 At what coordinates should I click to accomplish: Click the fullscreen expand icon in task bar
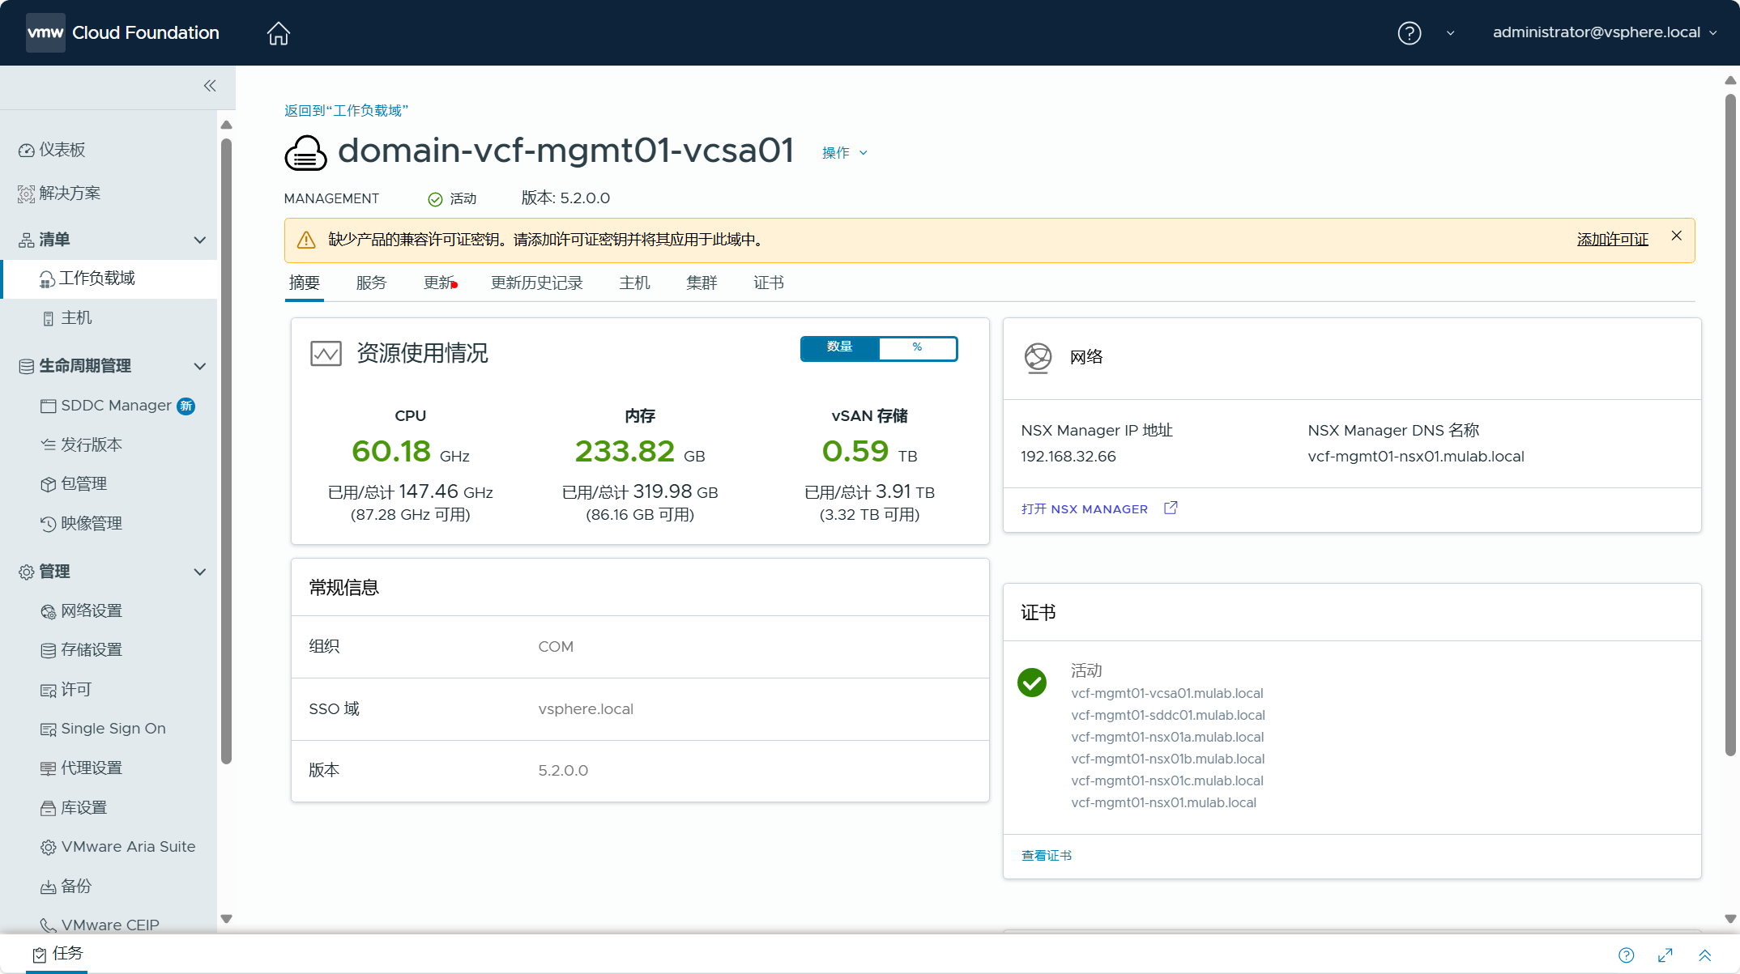[1665, 955]
